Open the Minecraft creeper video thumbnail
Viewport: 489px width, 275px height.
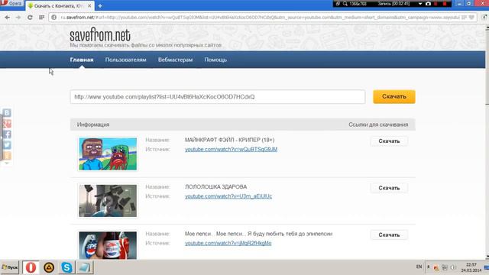pyautogui.click(x=108, y=154)
